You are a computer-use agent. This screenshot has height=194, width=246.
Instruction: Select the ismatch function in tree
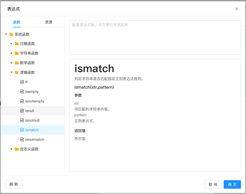coord(32,130)
